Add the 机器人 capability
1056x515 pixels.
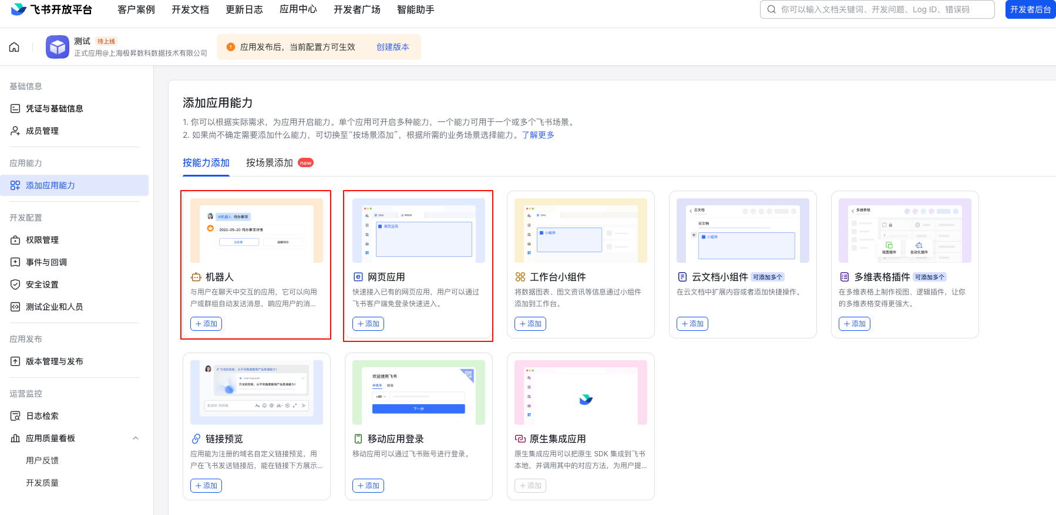pyautogui.click(x=206, y=324)
